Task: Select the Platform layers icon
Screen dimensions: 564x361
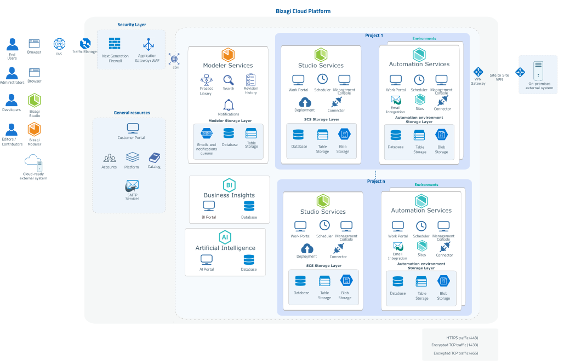Action: (x=133, y=157)
